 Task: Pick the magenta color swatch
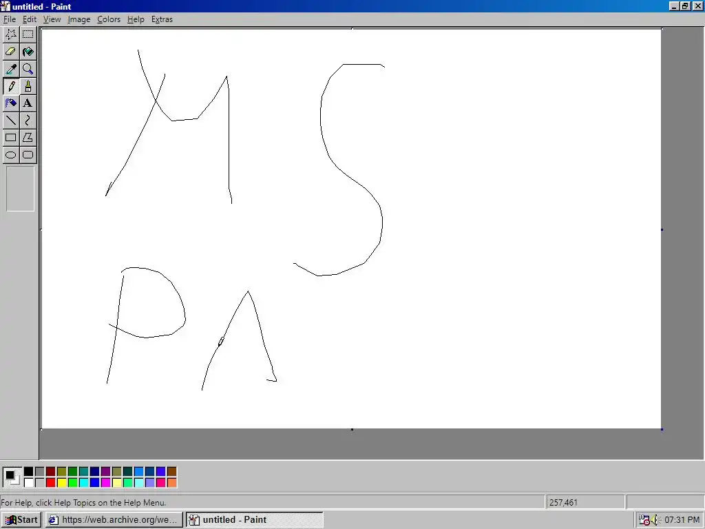tap(105, 483)
